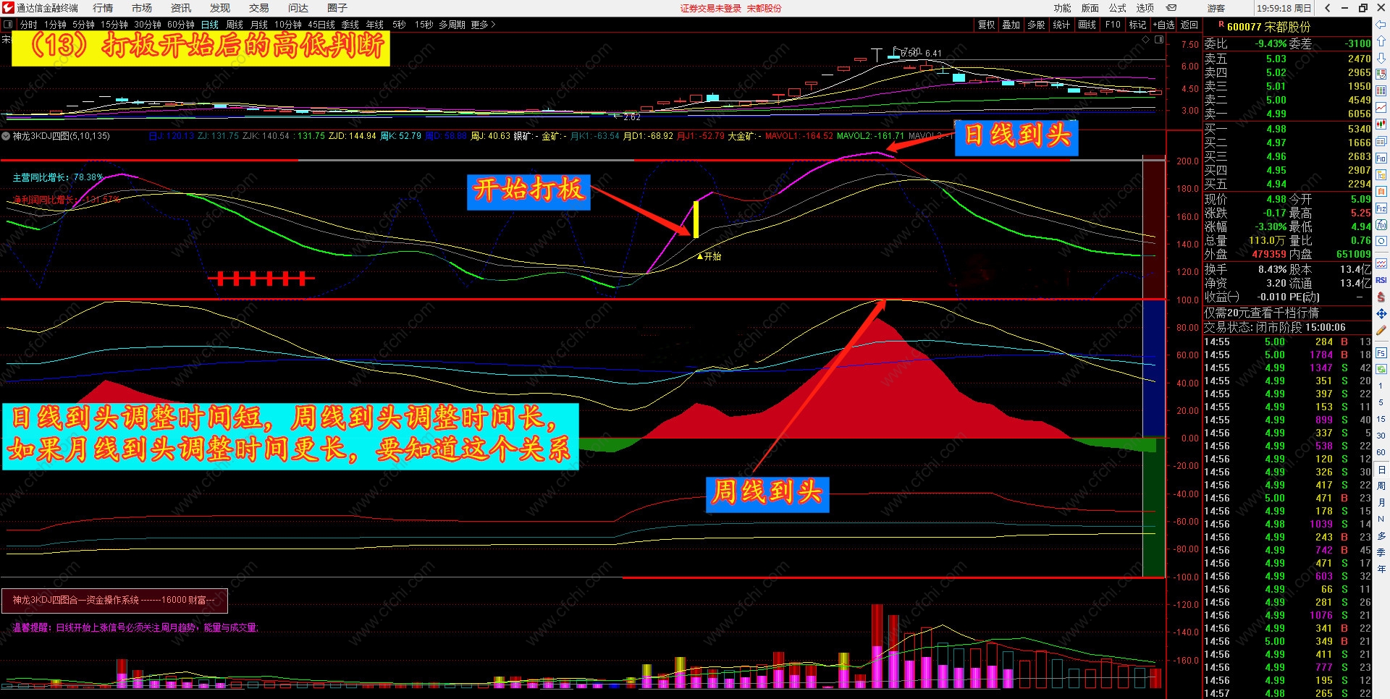
Task: Open the mail message icon in title bar
Action: coord(1171,8)
